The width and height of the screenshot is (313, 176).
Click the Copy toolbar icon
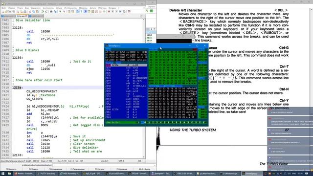point(34,11)
